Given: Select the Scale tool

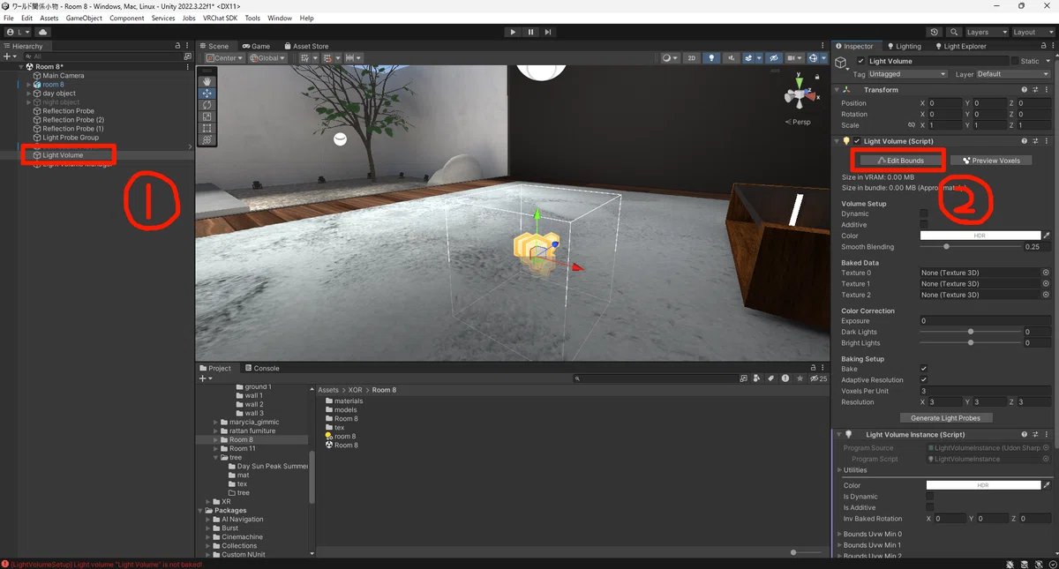Looking at the screenshot, I should (207, 116).
